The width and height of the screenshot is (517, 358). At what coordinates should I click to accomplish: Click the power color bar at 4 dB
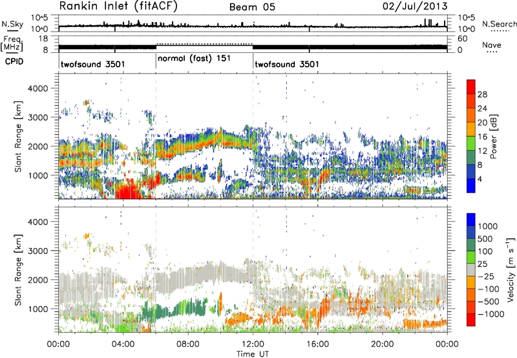pyautogui.click(x=471, y=180)
